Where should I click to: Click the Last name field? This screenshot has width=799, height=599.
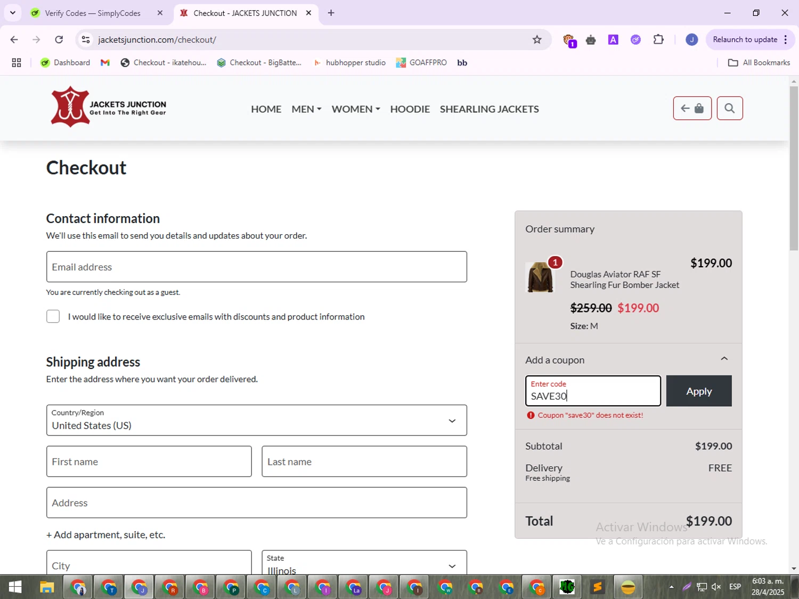[x=364, y=462]
